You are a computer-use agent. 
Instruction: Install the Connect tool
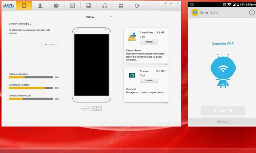[x=149, y=81]
